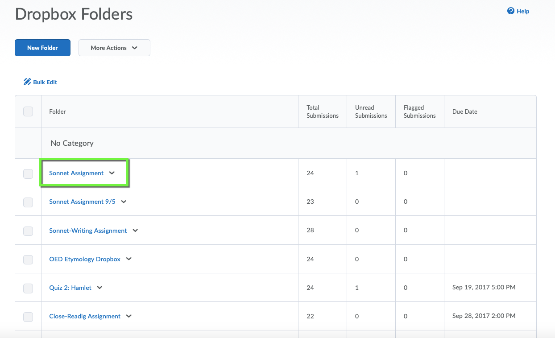555x338 pixels.
Task: Click the Dropbox Folders page heading
Action: click(x=74, y=14)
